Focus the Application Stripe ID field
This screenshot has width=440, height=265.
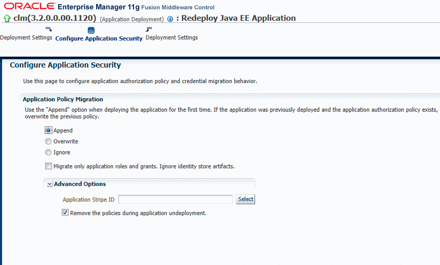(x=176, y=200)
